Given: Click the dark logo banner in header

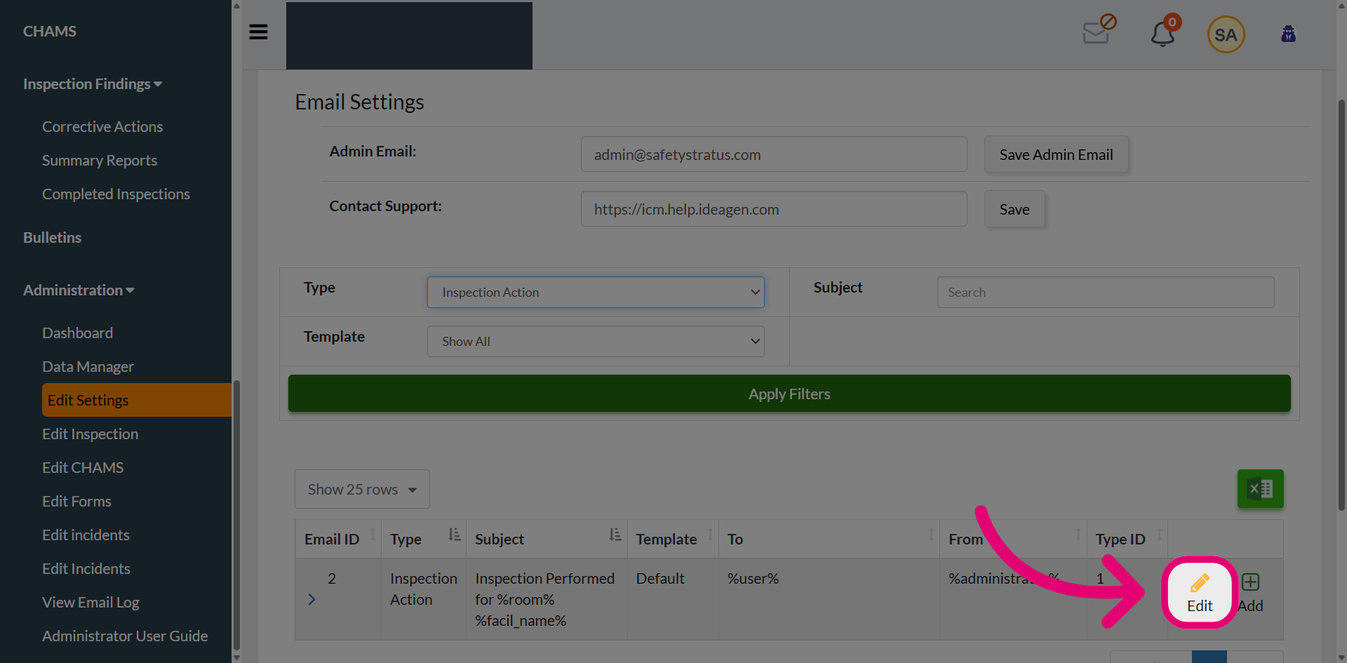Looking at the screenshot, I should [409, 35].
